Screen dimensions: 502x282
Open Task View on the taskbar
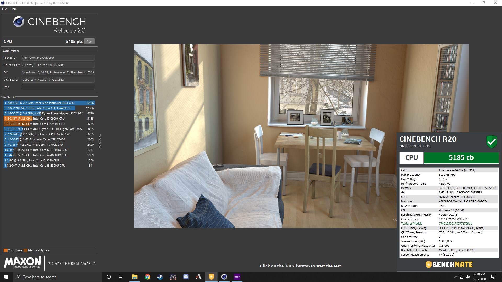121,277
